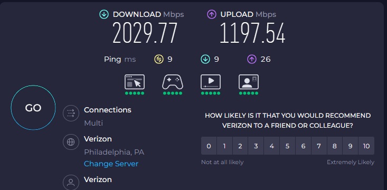
Task: Select the video conferencing experience icon
Action: pyautogui.click(x=249, y=82)
